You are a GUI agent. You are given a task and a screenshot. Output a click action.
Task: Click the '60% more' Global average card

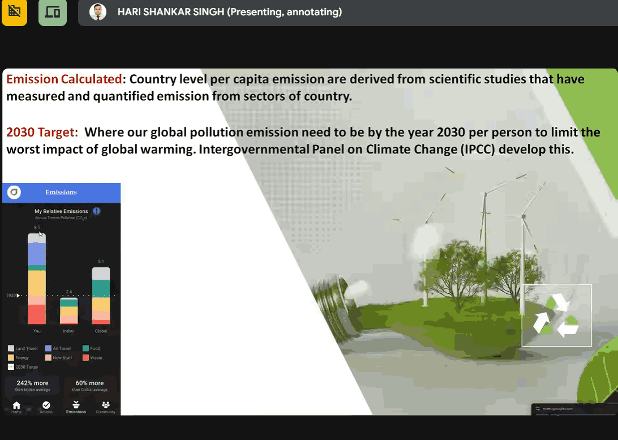point(89,386)
